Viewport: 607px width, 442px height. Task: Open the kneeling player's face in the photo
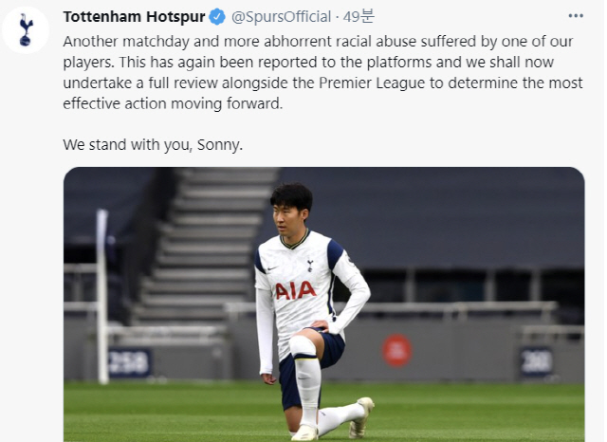tap(288, 217)
